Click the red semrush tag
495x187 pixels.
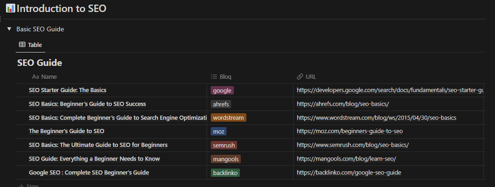(x=224, y=145)
